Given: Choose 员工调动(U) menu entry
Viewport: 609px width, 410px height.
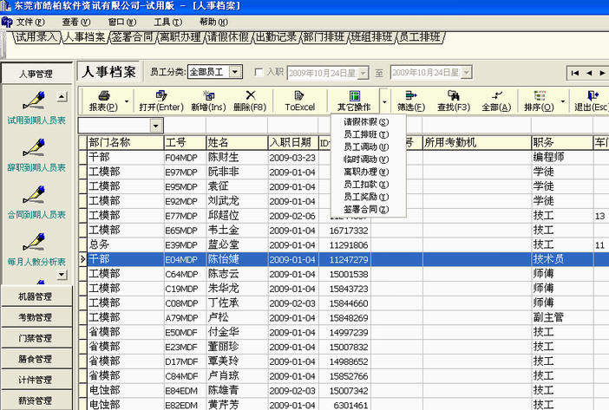Looking at the screenshot, I should pyautogui.click(x=366, y=146).
